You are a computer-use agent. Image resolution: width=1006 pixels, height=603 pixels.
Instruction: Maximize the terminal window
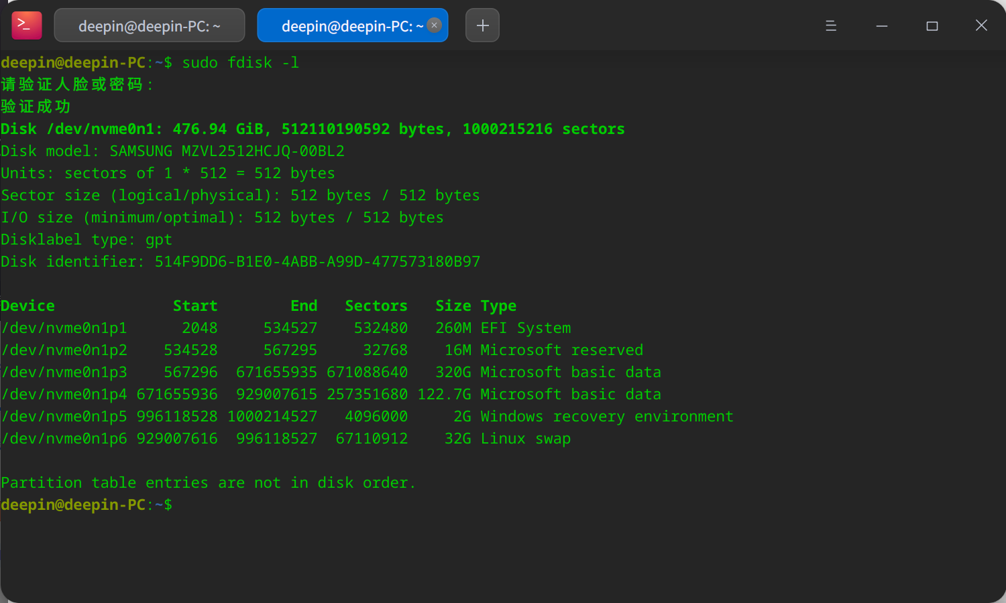click(932, 25)
